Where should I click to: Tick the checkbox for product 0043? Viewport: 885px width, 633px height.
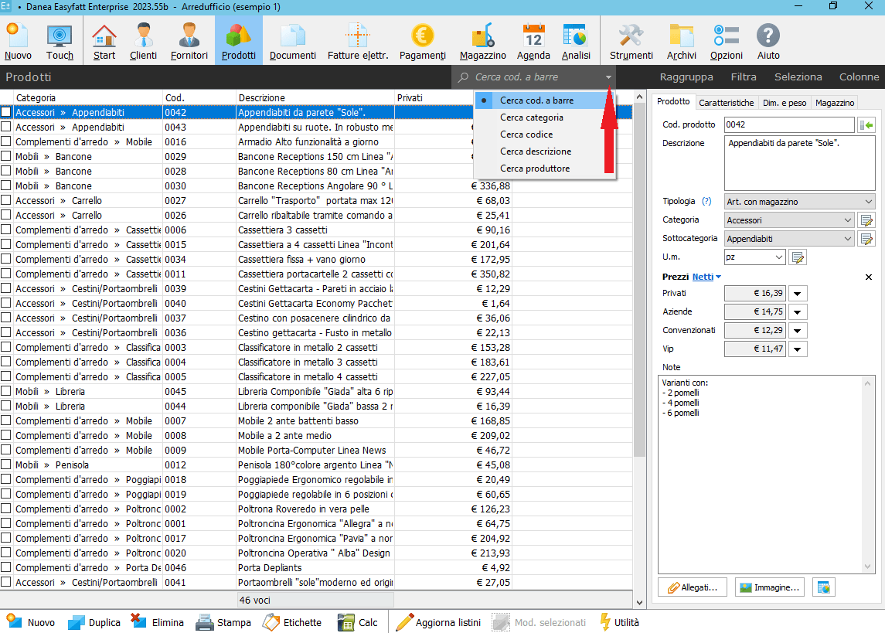[5, 127]
